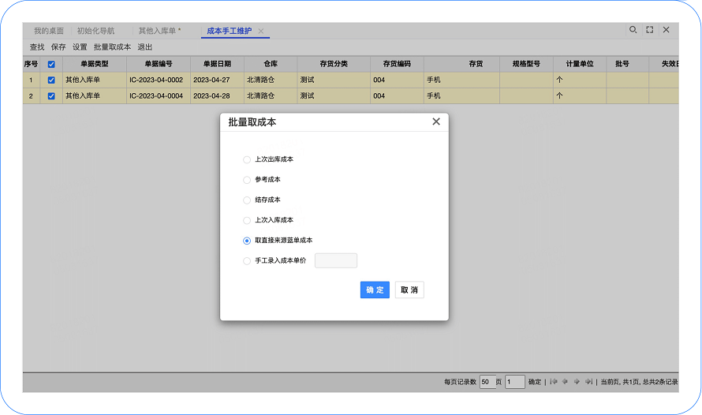Screen dimensions: 702x415
Task: Uncheck the checkbox for row 1
Action: point(51,80)
